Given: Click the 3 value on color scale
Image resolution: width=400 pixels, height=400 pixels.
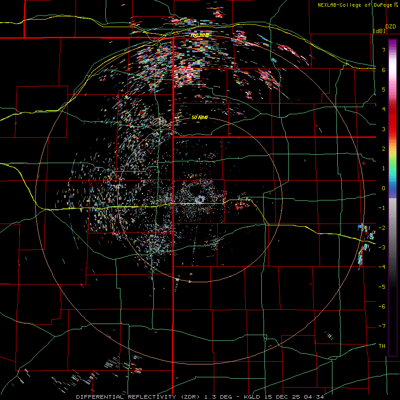Looking at the screenshot, I should click(x=384, y=129).
